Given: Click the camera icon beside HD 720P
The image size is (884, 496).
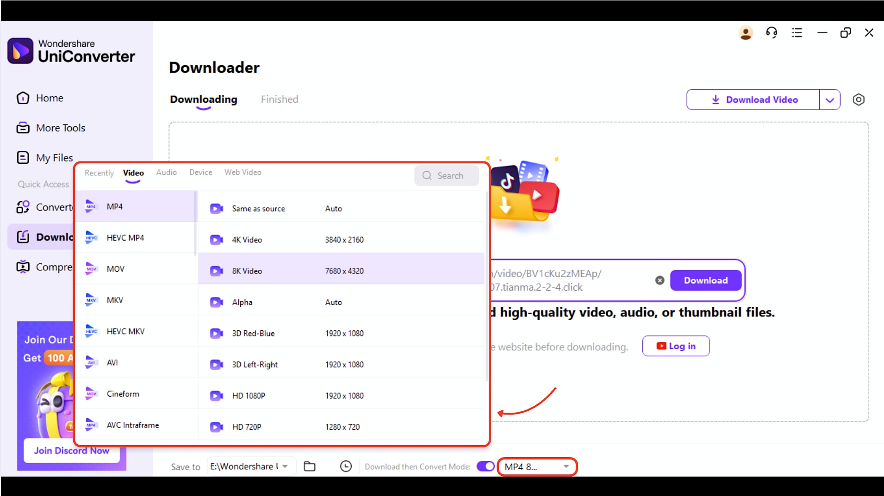Looking at the screenshot, I should click(x=217, y=427).
